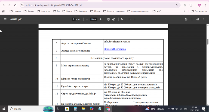
Task: Edit the PDF page number field
Action: tap(73, 19)
